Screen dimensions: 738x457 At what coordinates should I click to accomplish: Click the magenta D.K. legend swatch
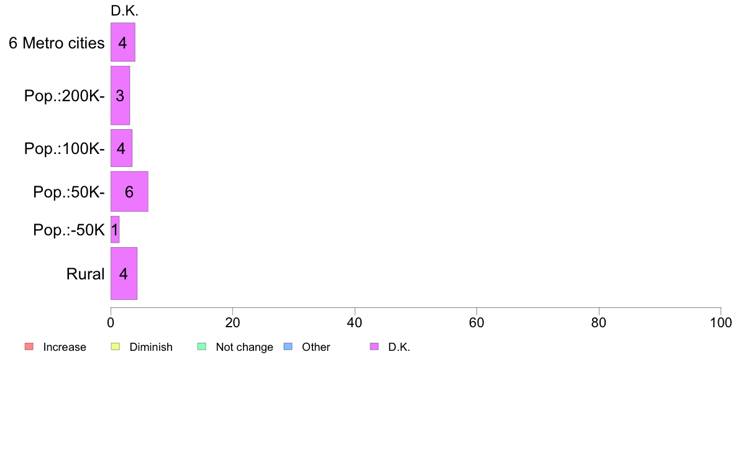point(374,347)
